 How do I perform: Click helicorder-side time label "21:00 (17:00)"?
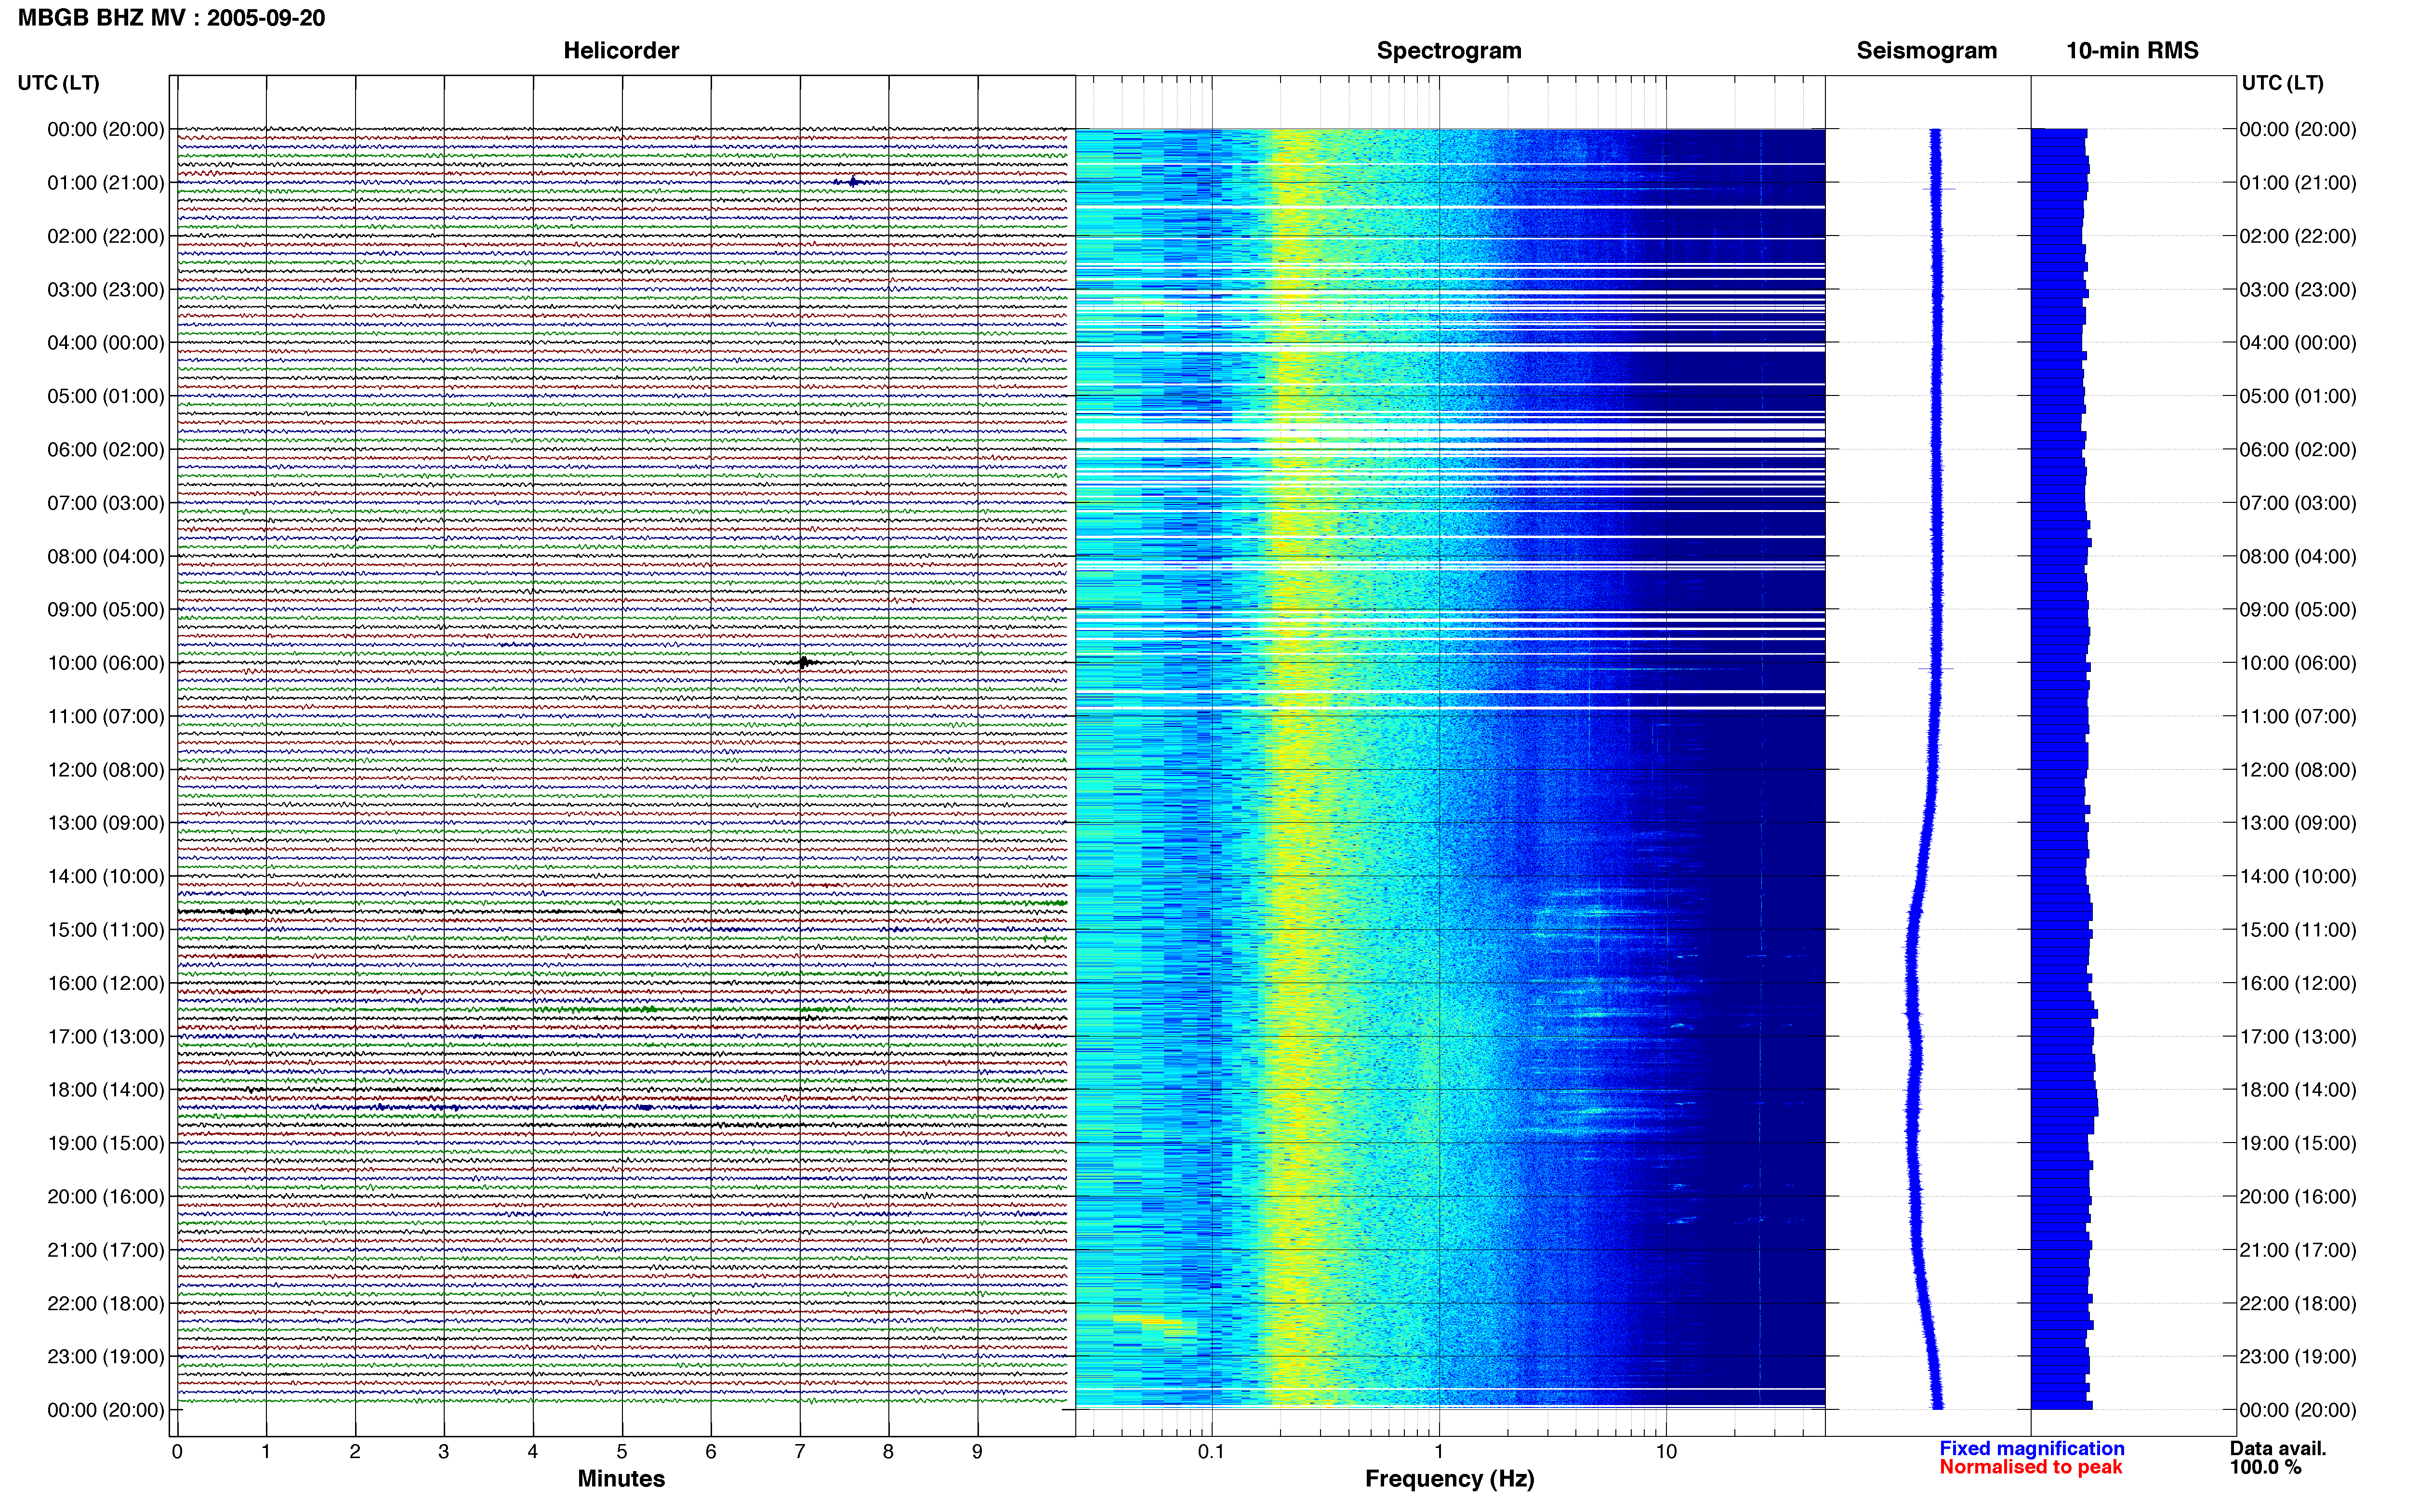[x=106, y=1250]
